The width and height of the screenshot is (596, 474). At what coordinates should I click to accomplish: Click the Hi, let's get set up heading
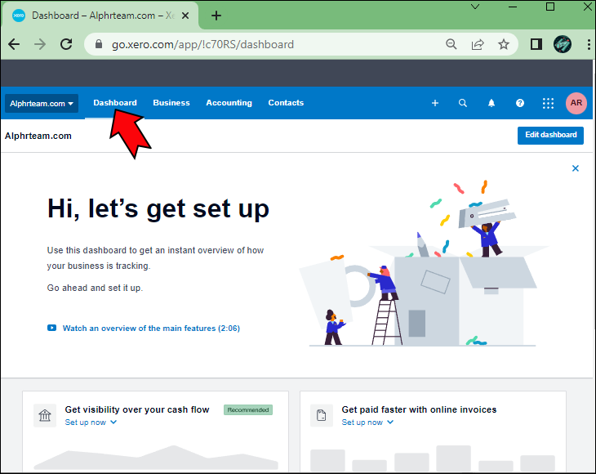(x=158, y=208)
